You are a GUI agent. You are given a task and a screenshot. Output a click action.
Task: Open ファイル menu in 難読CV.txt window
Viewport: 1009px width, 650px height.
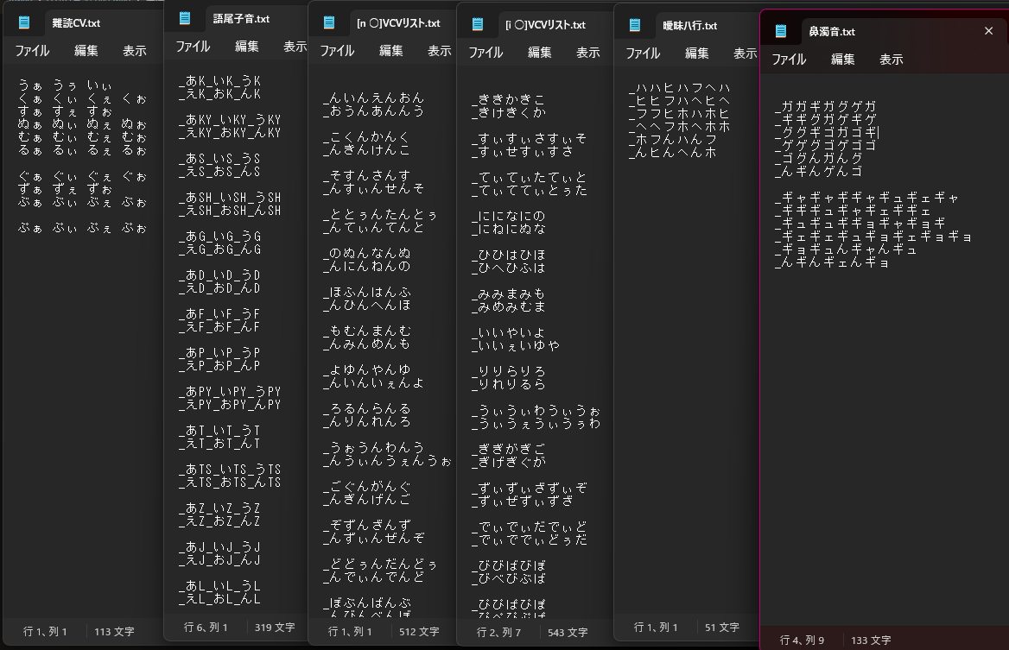32,51
